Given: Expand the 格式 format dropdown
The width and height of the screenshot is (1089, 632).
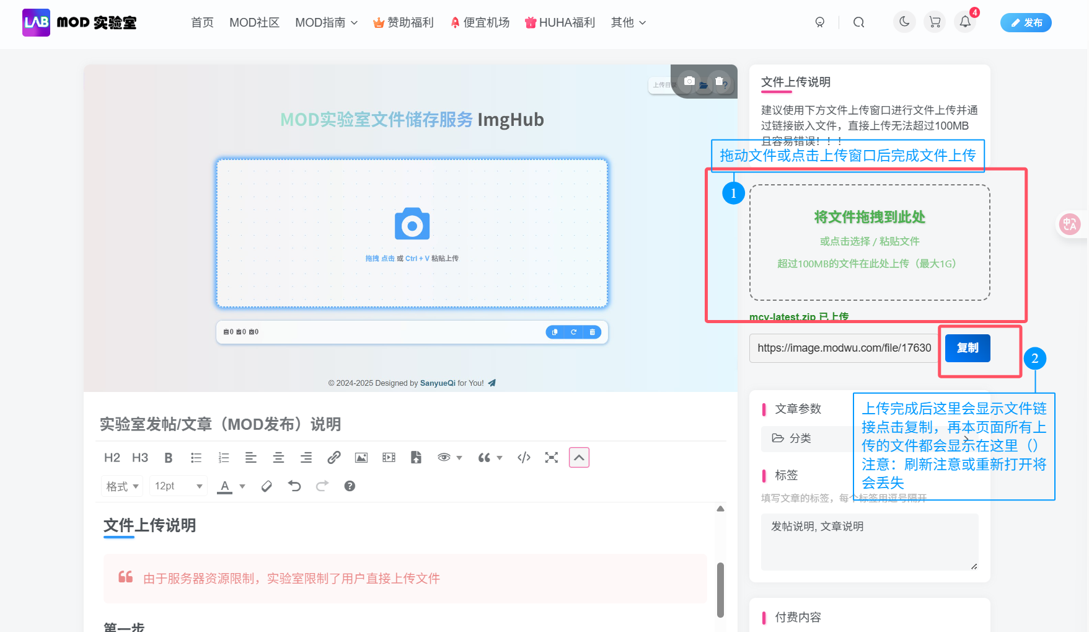Looking at the screenshot, I should (121, 486).
